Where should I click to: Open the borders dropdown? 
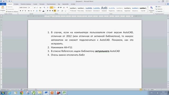pos(67,11)
